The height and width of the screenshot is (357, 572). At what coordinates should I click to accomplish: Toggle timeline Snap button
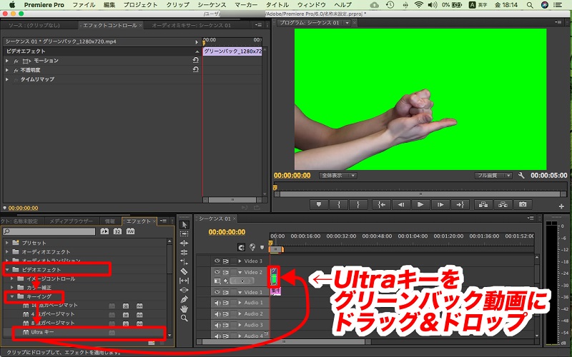click(241, 247)
